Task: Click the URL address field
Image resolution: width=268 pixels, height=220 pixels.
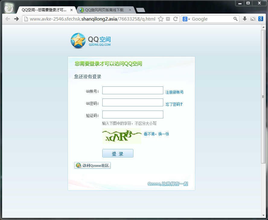Action: pyautogui.click(x=92, y=19)
